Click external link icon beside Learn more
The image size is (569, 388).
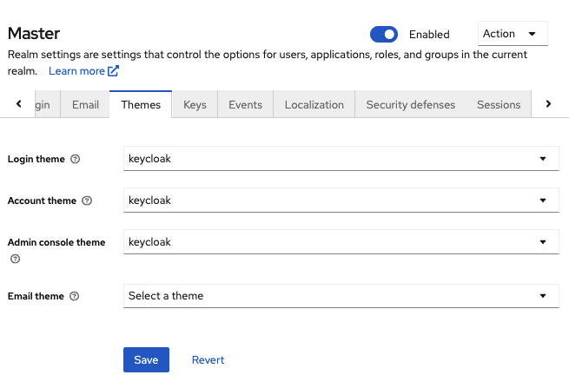pos(113,71)
